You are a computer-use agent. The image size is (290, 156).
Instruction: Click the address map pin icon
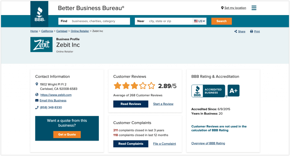click(x=37, y=84)
